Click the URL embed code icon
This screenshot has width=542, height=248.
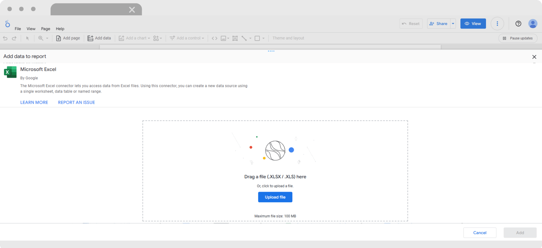[x=215, y=38]
